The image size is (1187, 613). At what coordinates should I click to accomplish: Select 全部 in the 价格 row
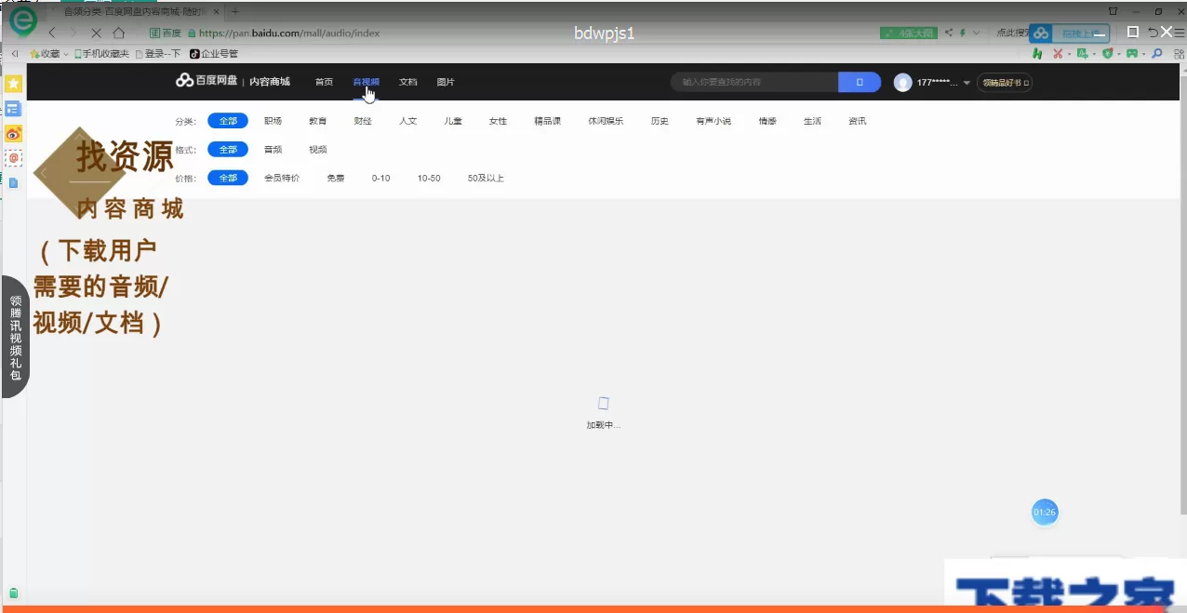pyautogui.click(x=228, y=178)
